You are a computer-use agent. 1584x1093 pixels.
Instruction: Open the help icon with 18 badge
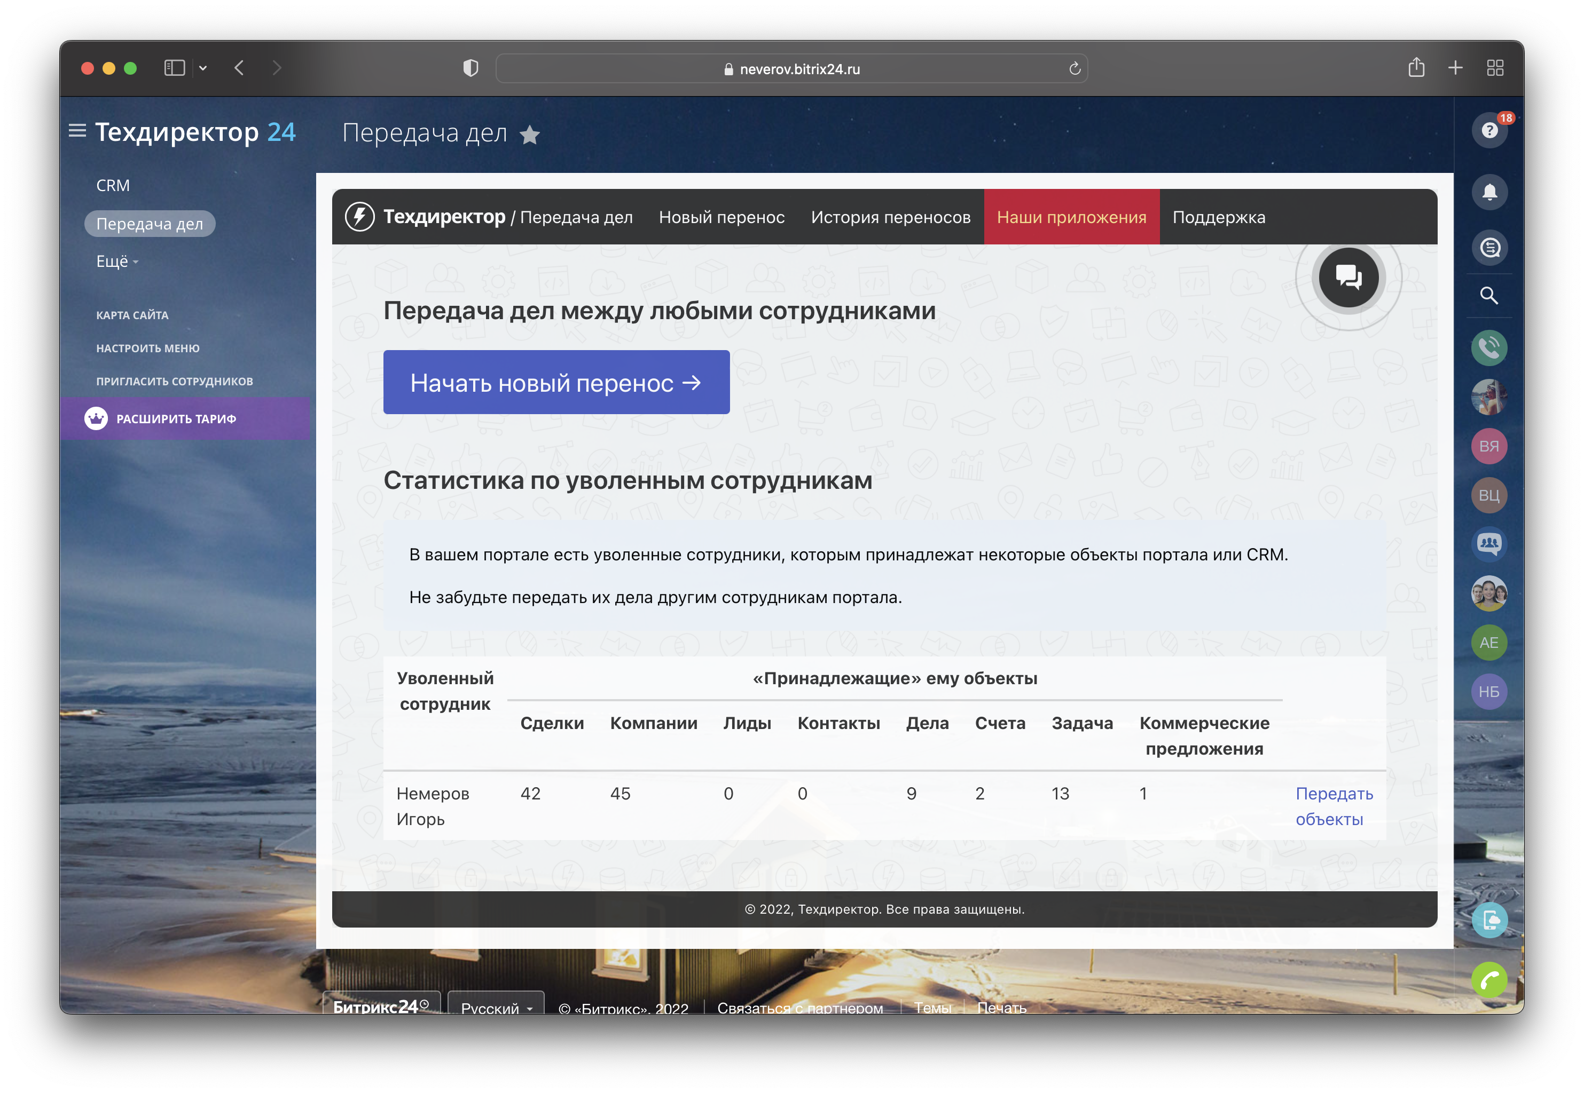pos(1489,130)
